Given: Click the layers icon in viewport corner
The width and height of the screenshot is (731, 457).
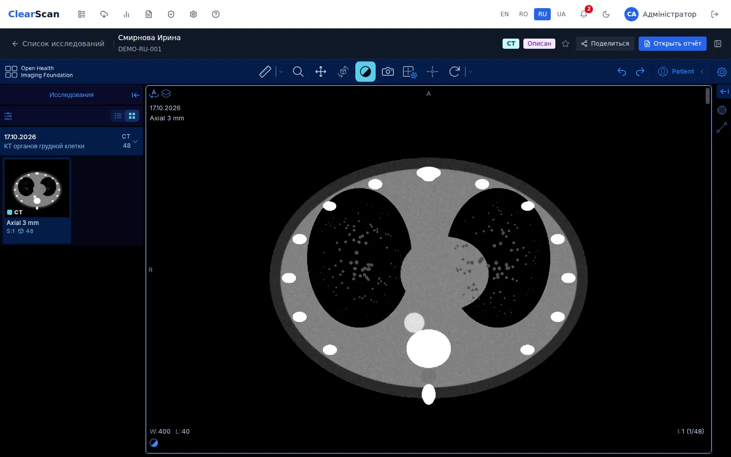Looking at the screenshot, I should [166, 93].
